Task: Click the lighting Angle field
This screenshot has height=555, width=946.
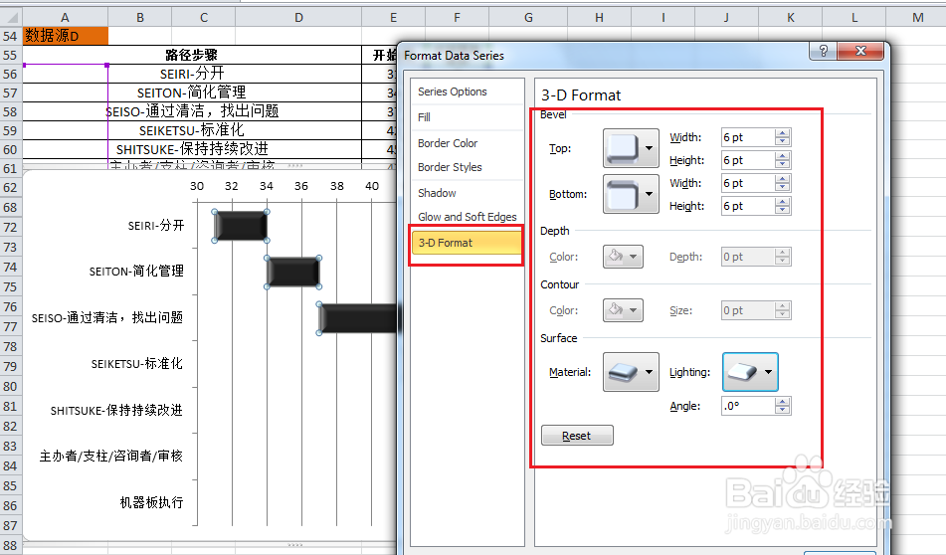Action: [x=748, y=406]
